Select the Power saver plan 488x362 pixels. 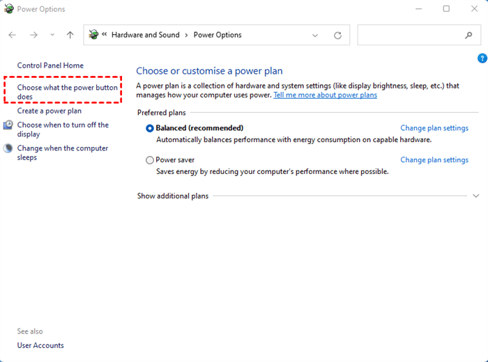tap(150, 160)
